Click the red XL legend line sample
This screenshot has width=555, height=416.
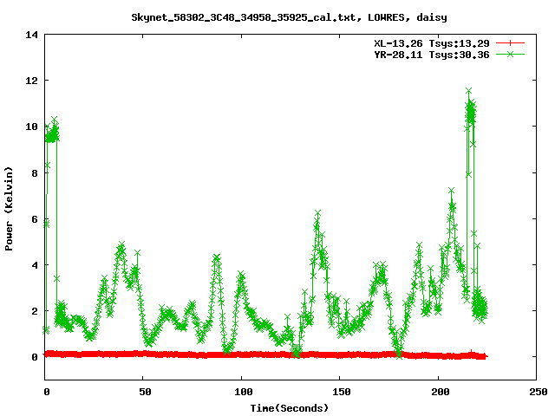coord(510,43)
